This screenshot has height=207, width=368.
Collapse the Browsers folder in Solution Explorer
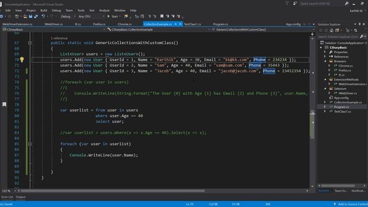tap(325, 62)
